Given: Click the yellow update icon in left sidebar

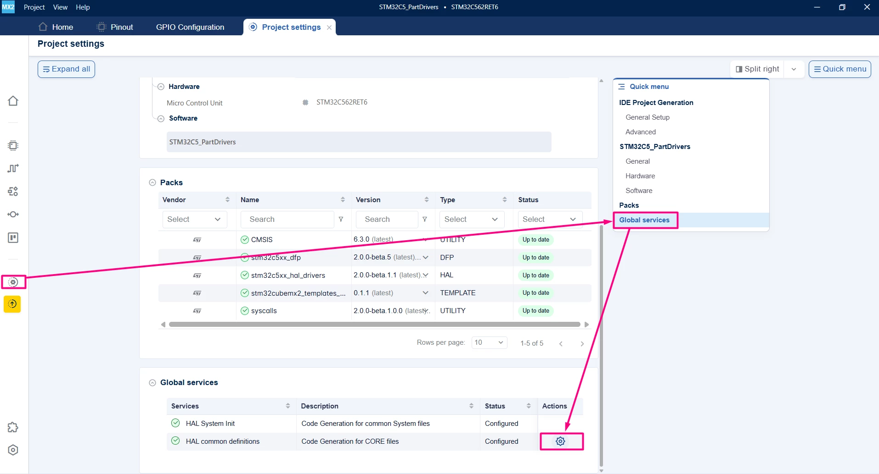Looking at the screenshot, I should click(x=12, y=304).
